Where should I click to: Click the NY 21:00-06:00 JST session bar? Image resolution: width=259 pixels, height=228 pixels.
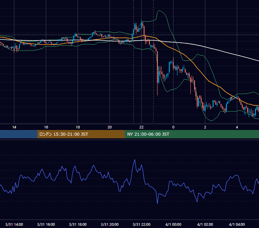tap(192, 134)
